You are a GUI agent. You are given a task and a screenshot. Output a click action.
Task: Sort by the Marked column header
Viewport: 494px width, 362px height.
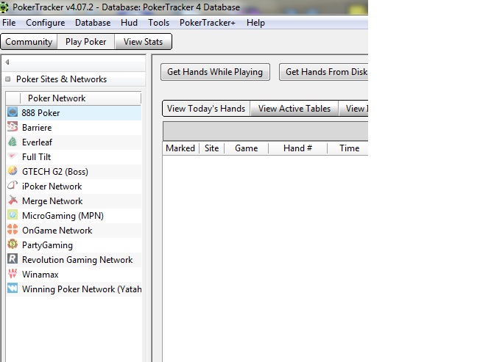point(180,148)
